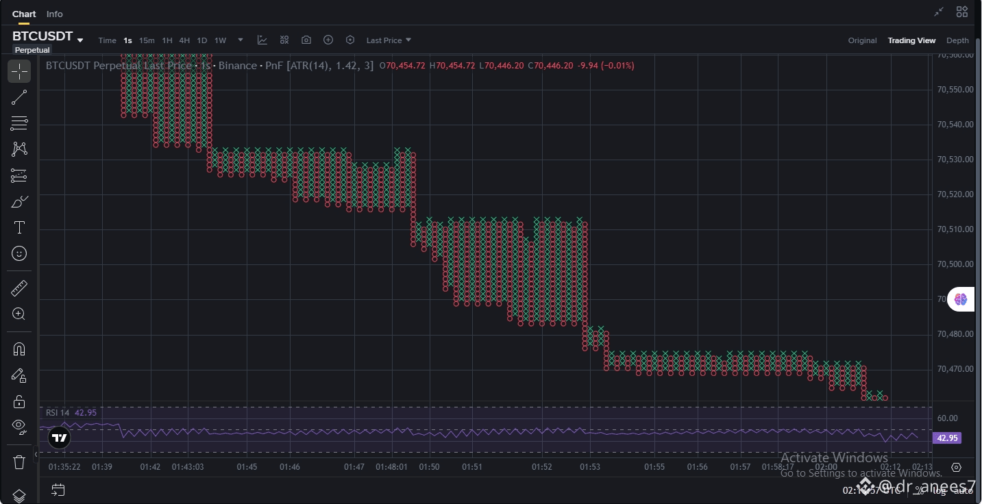Open the Last Price dropdown

(x=389, y=40)
